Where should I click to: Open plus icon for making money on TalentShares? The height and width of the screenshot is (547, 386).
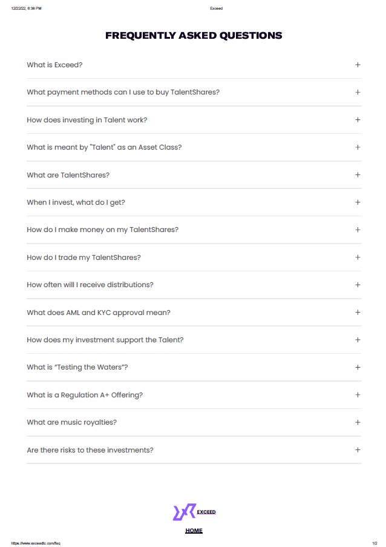[x=358, y=230]
